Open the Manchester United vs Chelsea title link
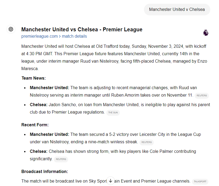The width and height of the screenshot is (219, 186). (x=82, y=29)
